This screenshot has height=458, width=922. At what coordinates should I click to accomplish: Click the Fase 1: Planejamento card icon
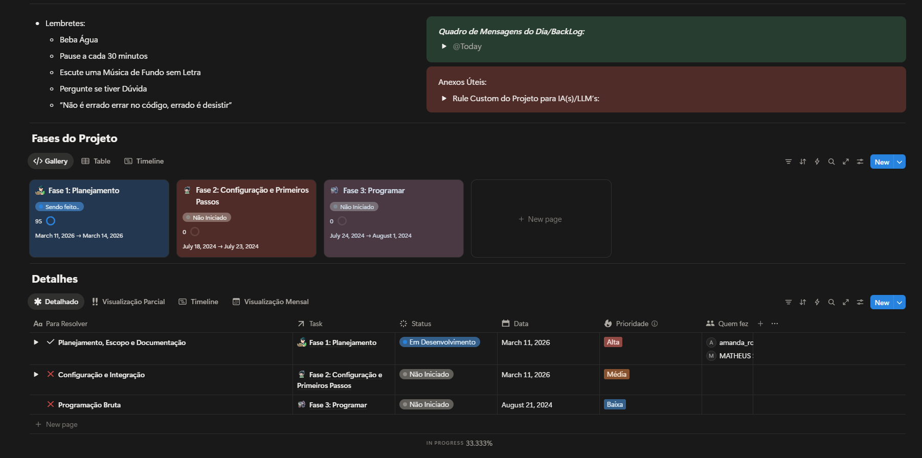coord(40,191)
